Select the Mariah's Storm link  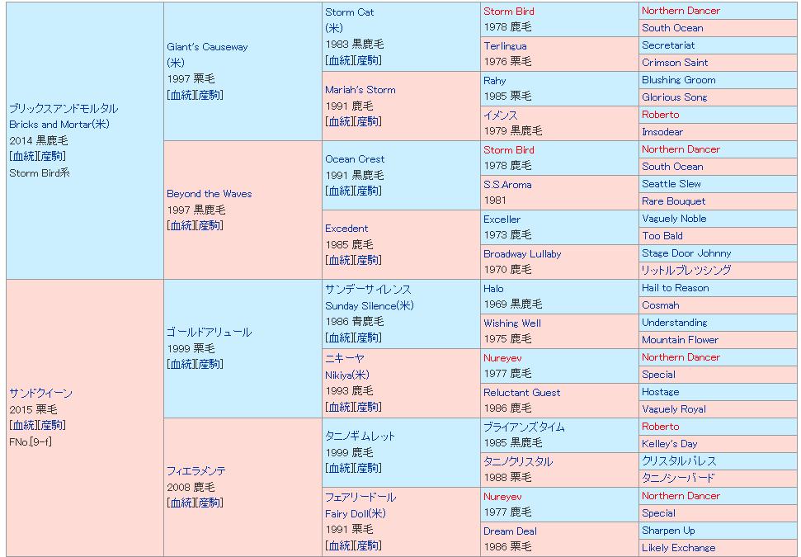[360, 90]
